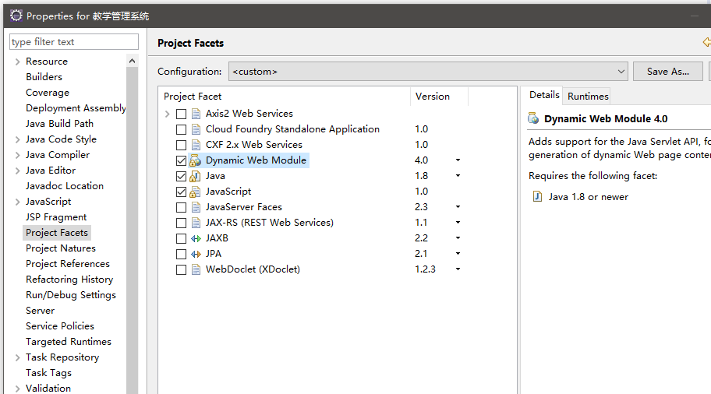Expand the Axis2 Web Services facet

[167, 114]
